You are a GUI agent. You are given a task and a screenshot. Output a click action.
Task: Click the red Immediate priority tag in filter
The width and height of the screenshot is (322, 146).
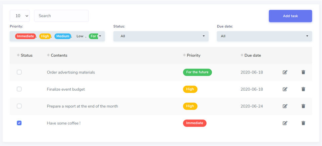25,36
